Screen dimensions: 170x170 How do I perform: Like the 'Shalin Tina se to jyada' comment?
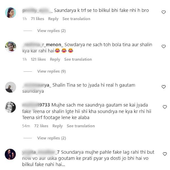[163, 87]
